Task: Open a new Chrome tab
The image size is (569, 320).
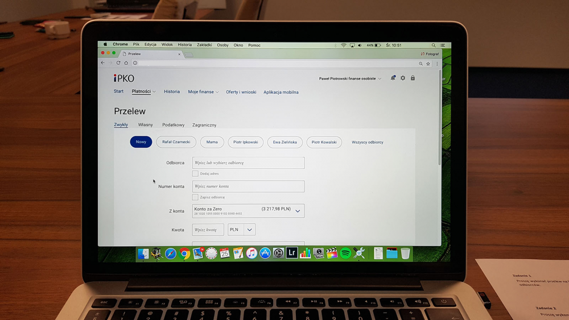Action: coord(189,55)
